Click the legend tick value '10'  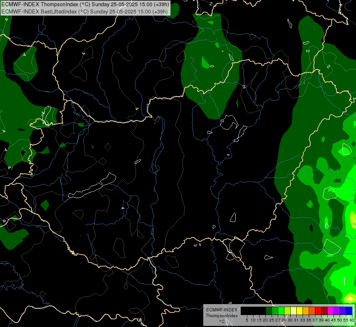pyautogui.click(x=253, y=320)
